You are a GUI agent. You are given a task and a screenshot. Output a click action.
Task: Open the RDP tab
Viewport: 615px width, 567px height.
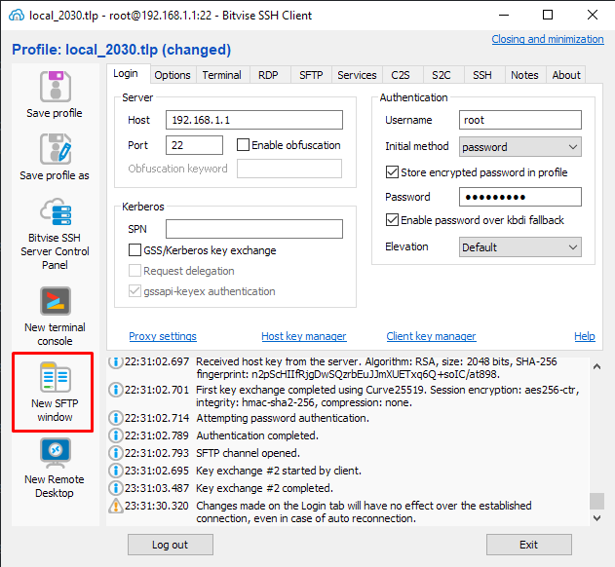tap(268, 75)
